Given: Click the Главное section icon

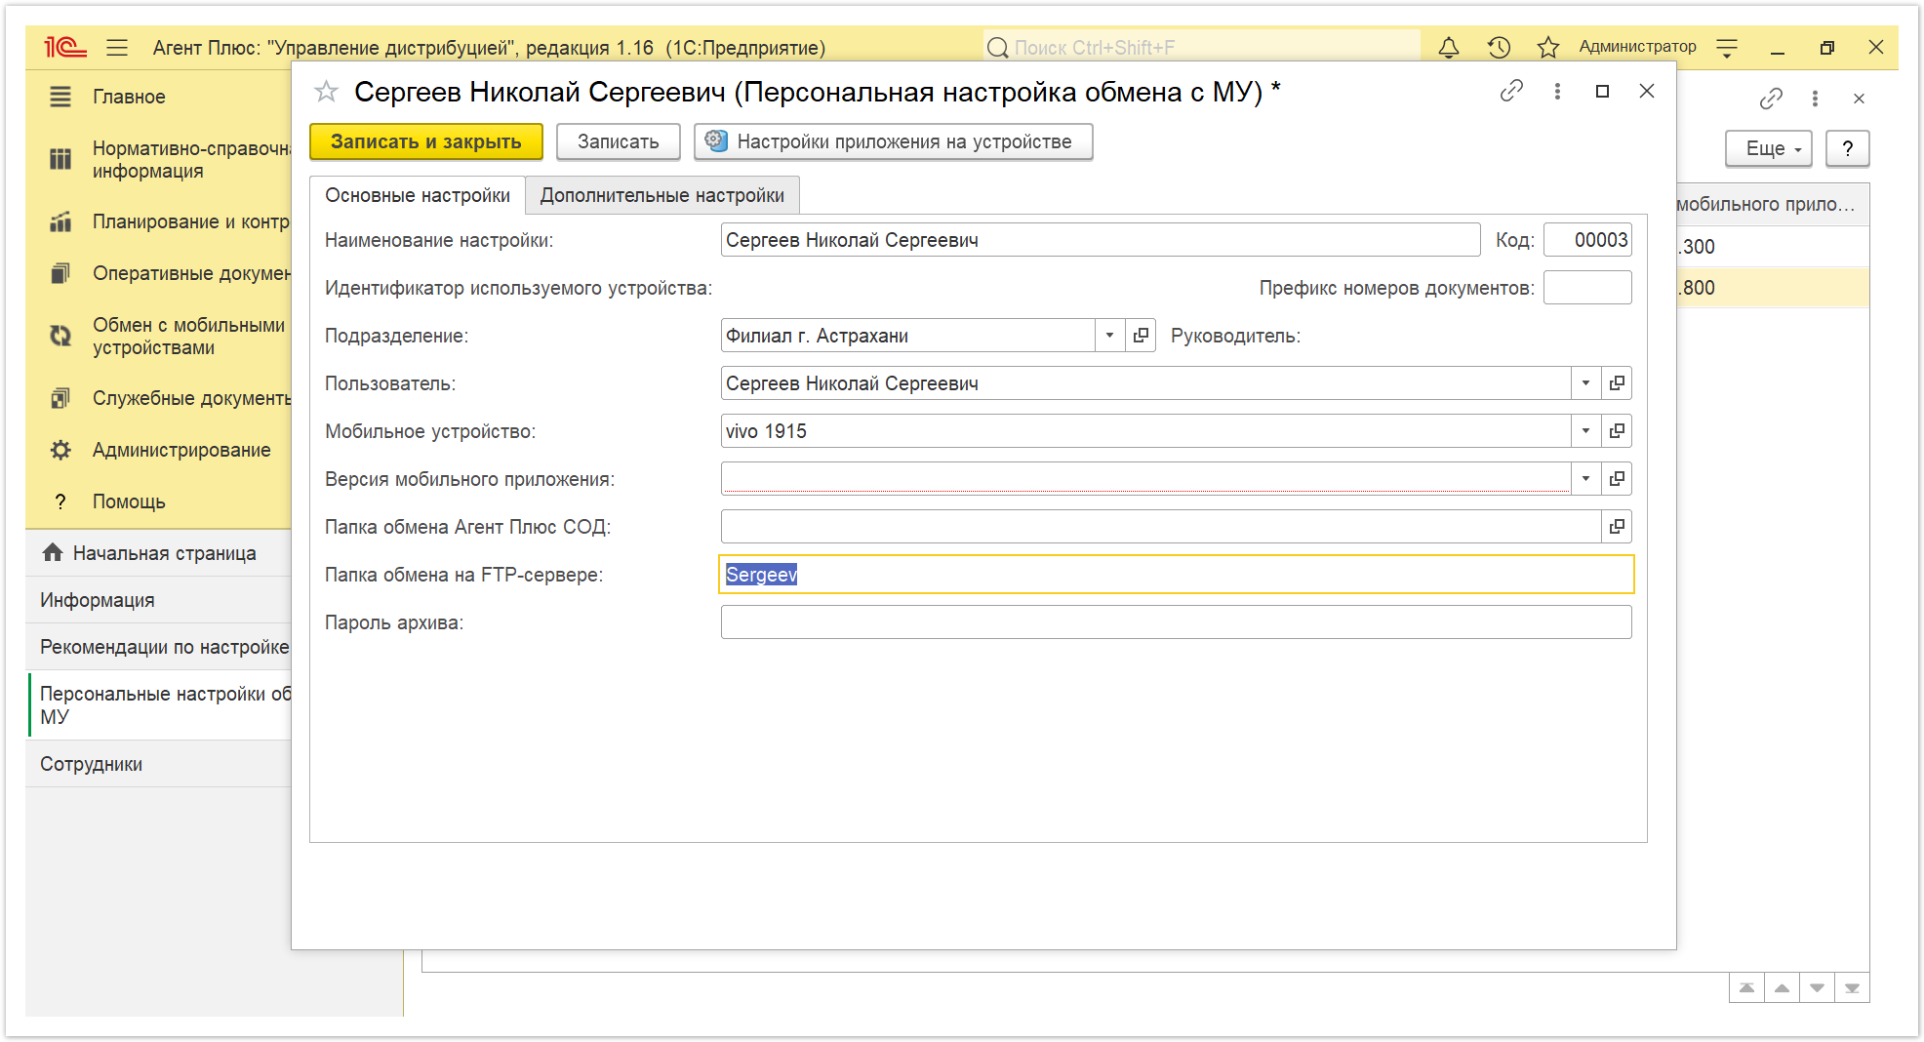Looking at the screenshot, I should point(60,97).
